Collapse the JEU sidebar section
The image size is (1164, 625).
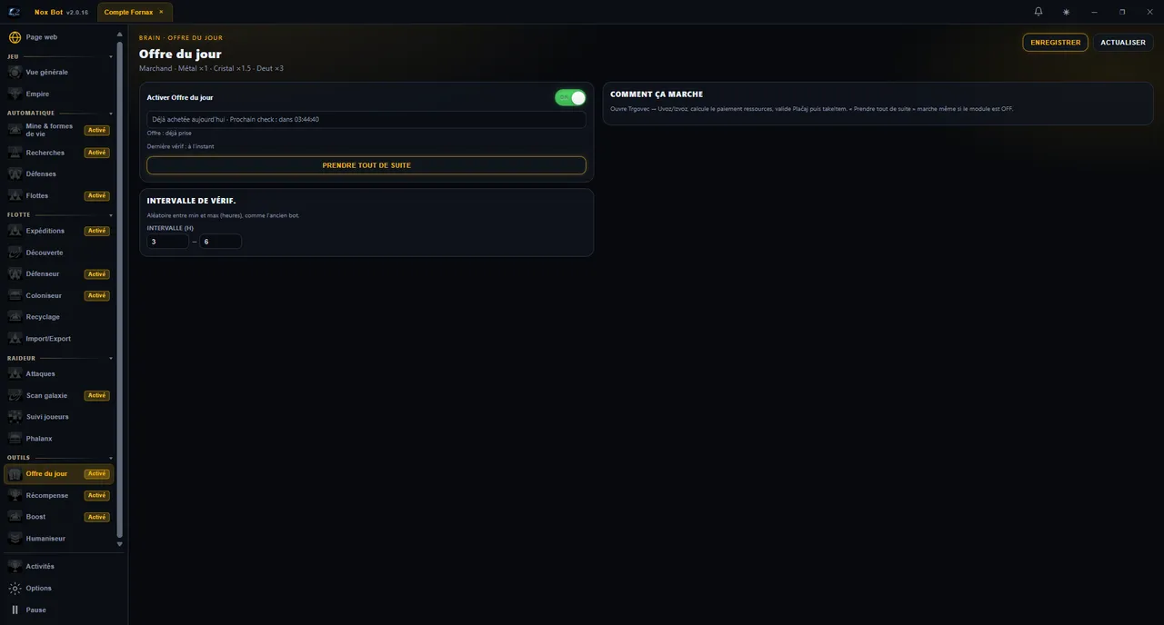coord(111,56)
